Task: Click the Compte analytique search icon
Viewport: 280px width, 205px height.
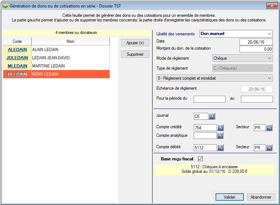Action: [x=221, y=136]
